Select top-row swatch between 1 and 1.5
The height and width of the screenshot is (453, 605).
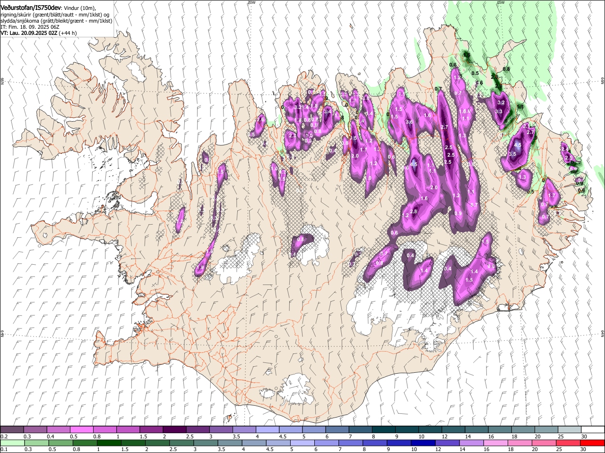pyautogui.click(x=128, y=429)
